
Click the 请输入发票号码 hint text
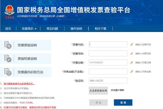point(143,53)
